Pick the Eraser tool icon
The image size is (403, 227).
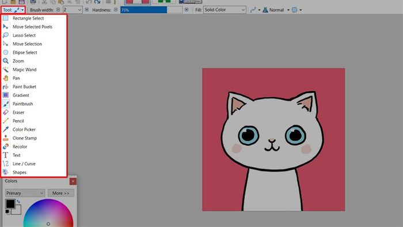coord(6,112)
